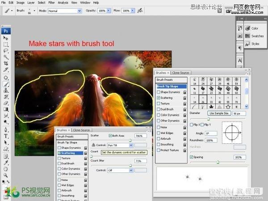Image resolution: width=268 pixels, height=201 pixels.
Task: Adjust the Spacing slider handle
Action: pos(218,162)
